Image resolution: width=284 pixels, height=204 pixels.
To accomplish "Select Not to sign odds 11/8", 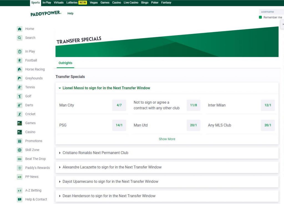I will tap(193, 105).
